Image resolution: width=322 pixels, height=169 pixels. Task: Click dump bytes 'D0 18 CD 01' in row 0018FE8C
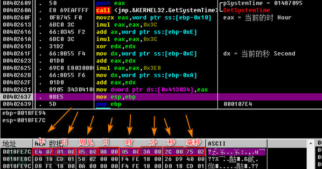tap(55, 159)
